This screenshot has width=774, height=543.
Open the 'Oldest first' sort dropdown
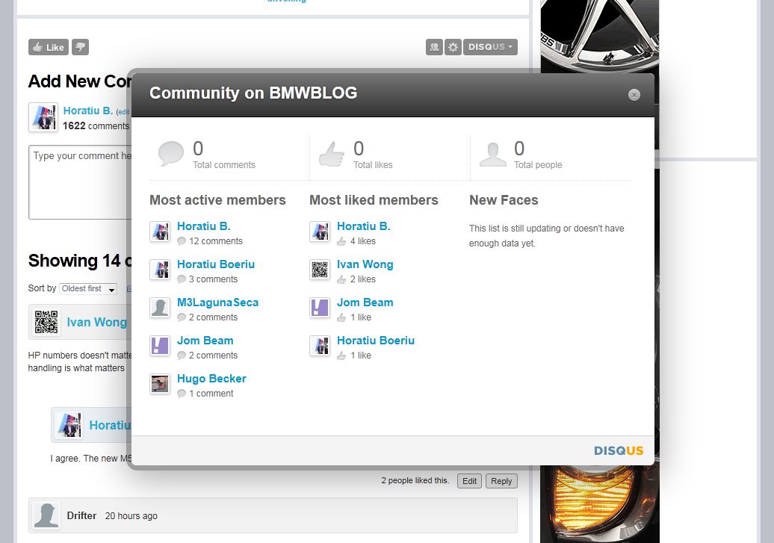[88, 289]
